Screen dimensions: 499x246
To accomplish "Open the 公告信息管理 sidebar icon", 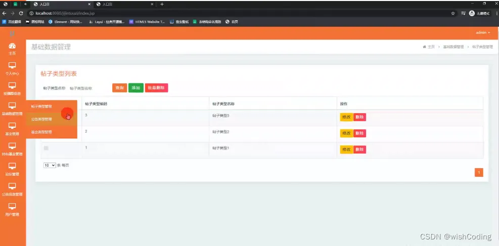I will pyautogui.click(x=12, y=186).
